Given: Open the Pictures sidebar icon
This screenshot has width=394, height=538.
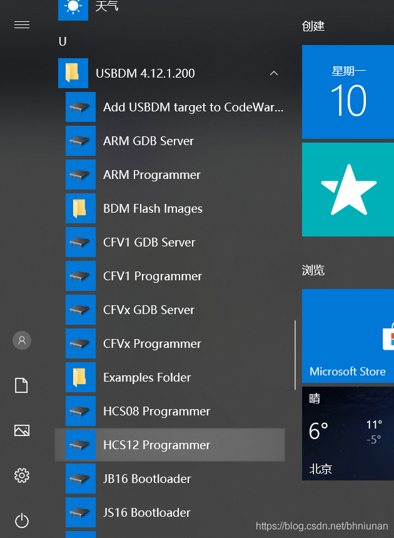Looking at the screenshot, I should click(22, 430).
